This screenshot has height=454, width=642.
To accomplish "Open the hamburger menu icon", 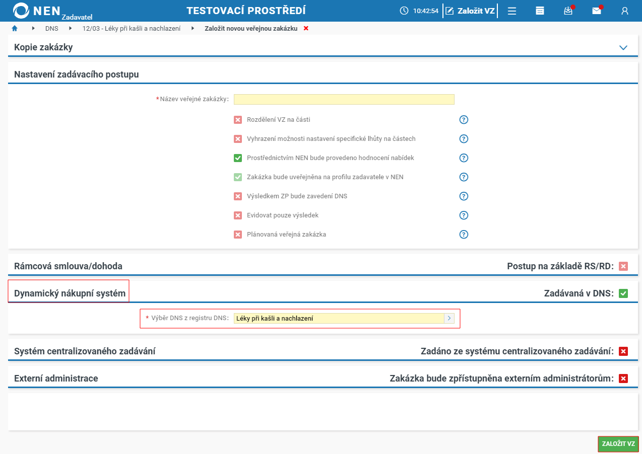I will (x=512, y=11).
